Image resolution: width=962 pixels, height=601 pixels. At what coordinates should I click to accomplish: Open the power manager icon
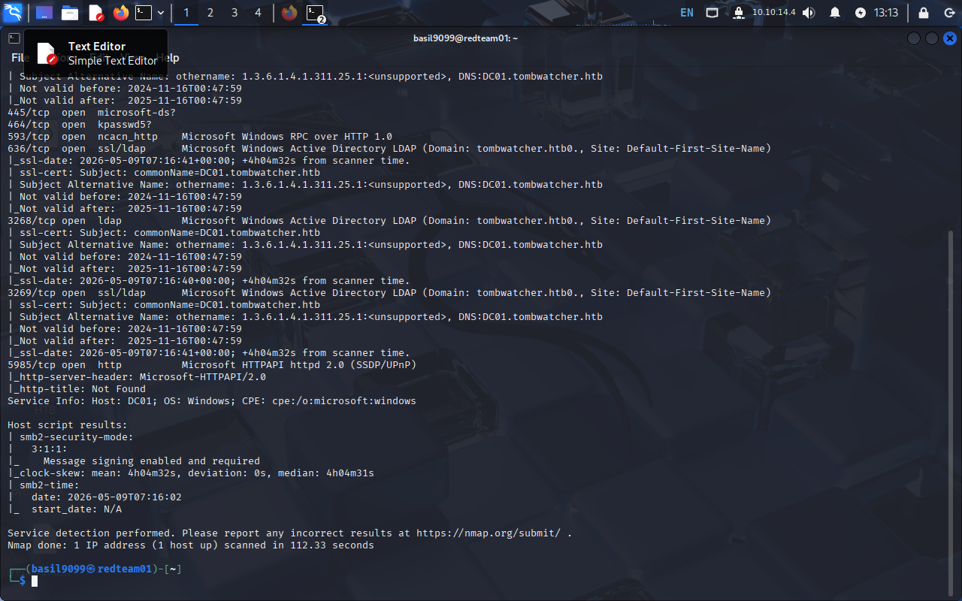(x=861, y=13)
